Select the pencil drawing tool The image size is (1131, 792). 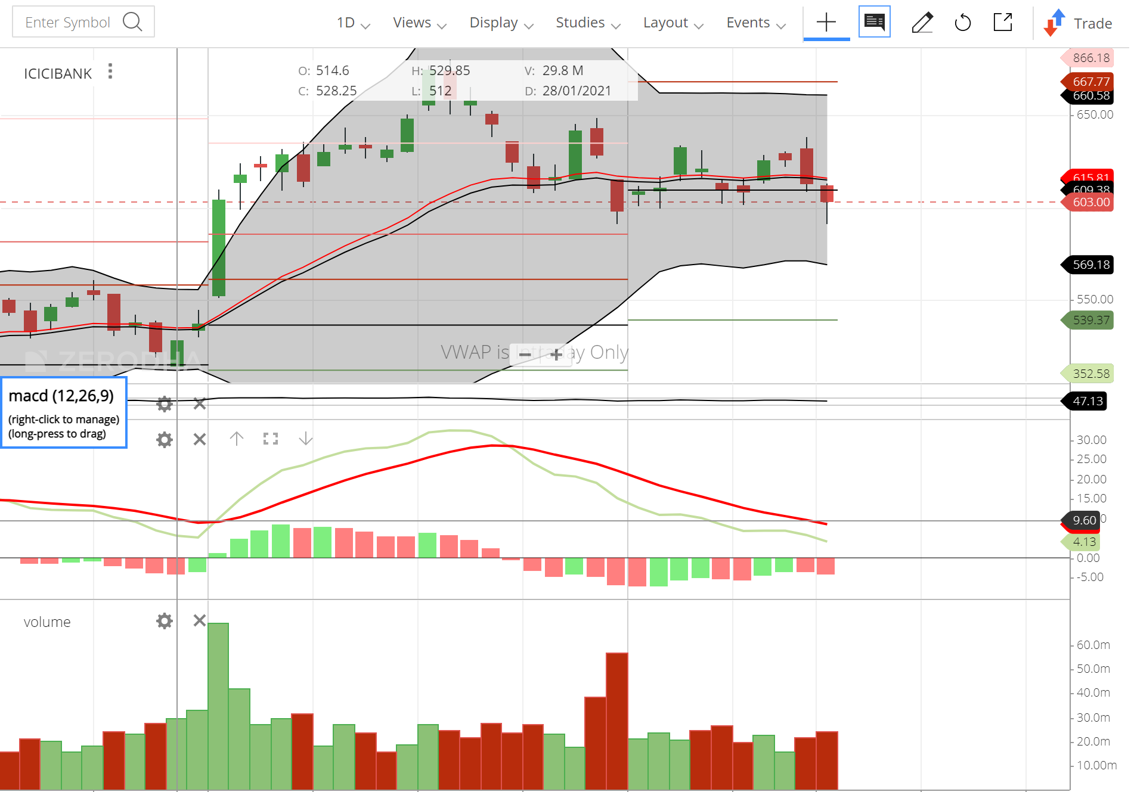pyautogui.click(x=922, y=23)
